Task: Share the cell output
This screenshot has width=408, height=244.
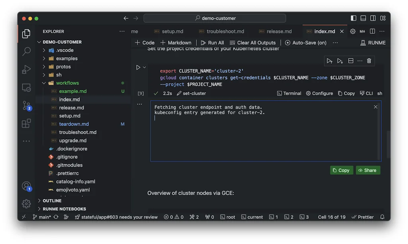Action: 367,170
